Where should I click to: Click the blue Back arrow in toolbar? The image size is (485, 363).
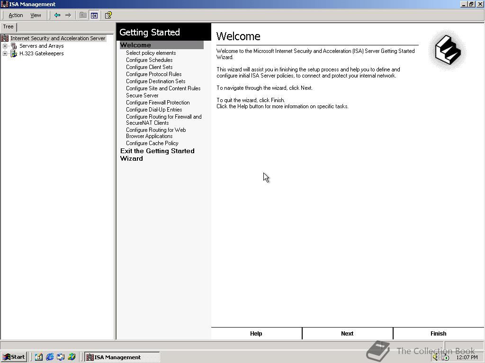pyautogui.click(x=57, y=15)
